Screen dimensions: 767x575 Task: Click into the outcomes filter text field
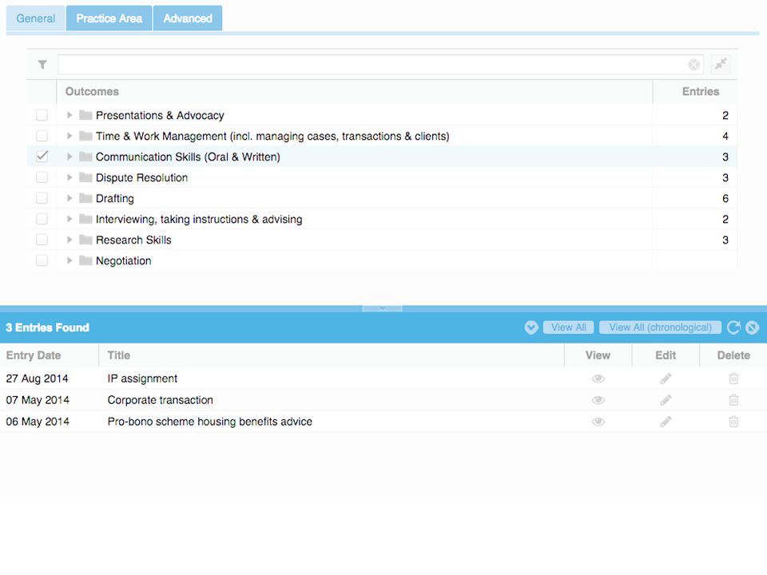380,65
